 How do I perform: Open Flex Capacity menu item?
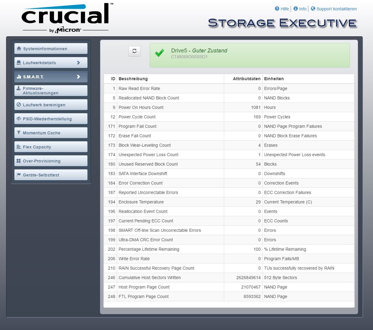pos(51,147)
